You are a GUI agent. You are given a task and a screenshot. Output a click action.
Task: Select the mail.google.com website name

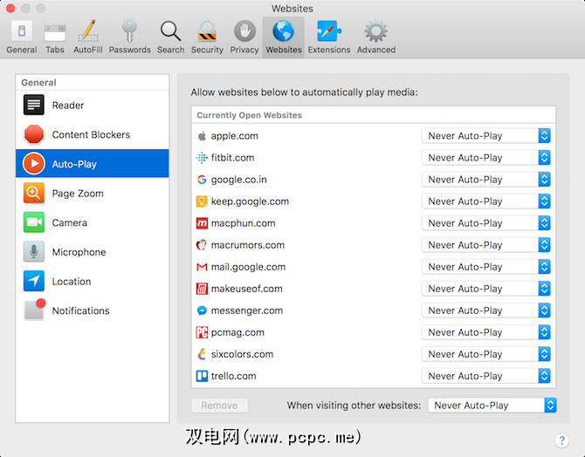(x=248, y=267)
